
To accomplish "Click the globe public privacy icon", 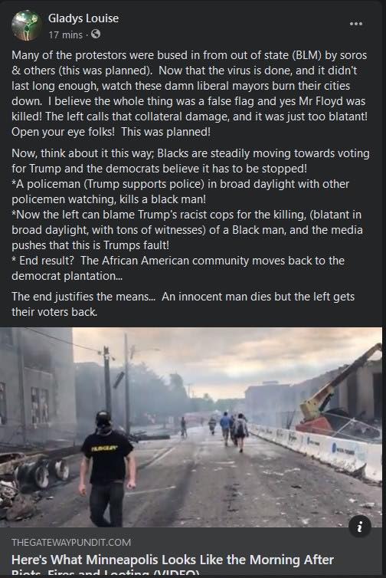I will point(96,34).
